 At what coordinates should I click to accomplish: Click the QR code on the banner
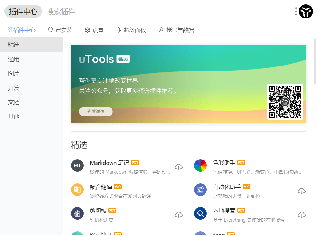coord(285,102)
